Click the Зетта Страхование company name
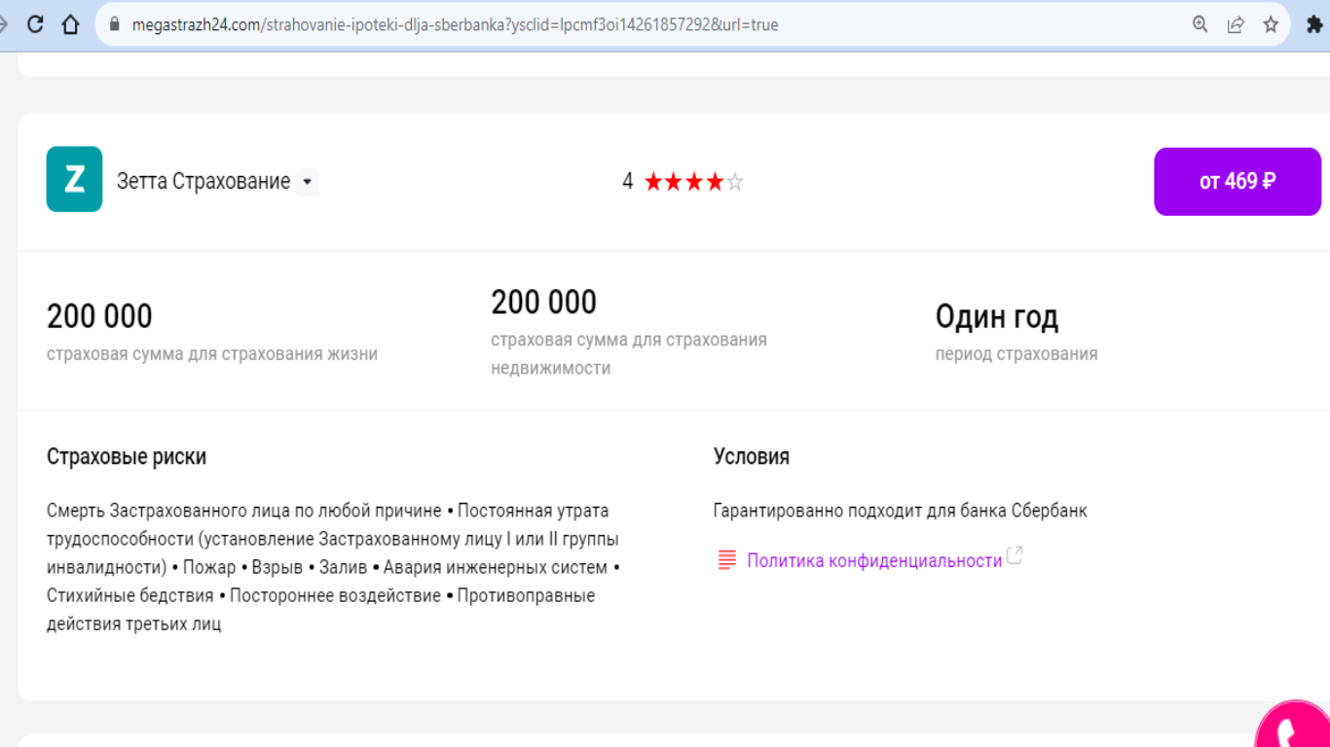This screenshot has width=1330, height=747. 203,182
